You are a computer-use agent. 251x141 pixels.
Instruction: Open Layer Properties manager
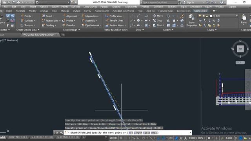tap(191, 20)
